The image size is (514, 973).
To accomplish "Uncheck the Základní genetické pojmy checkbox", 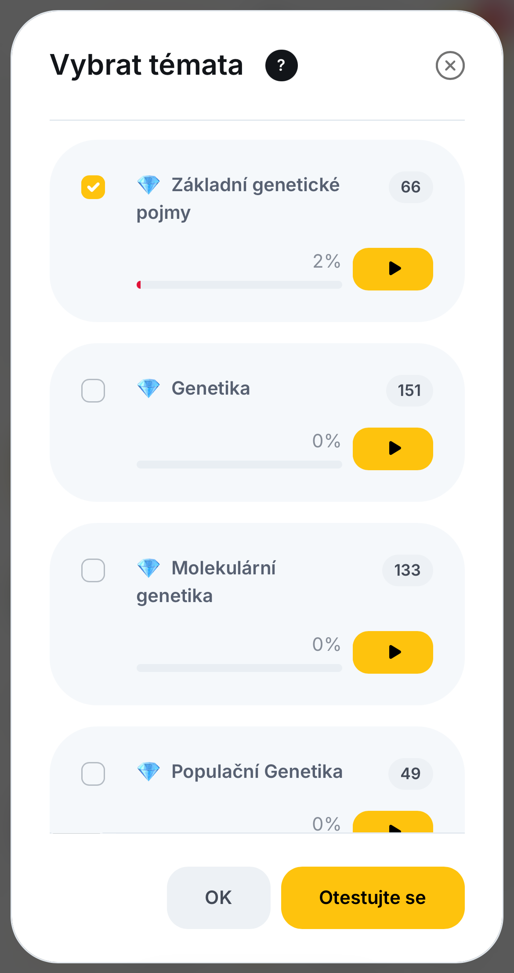I will (x=93, y=187).
